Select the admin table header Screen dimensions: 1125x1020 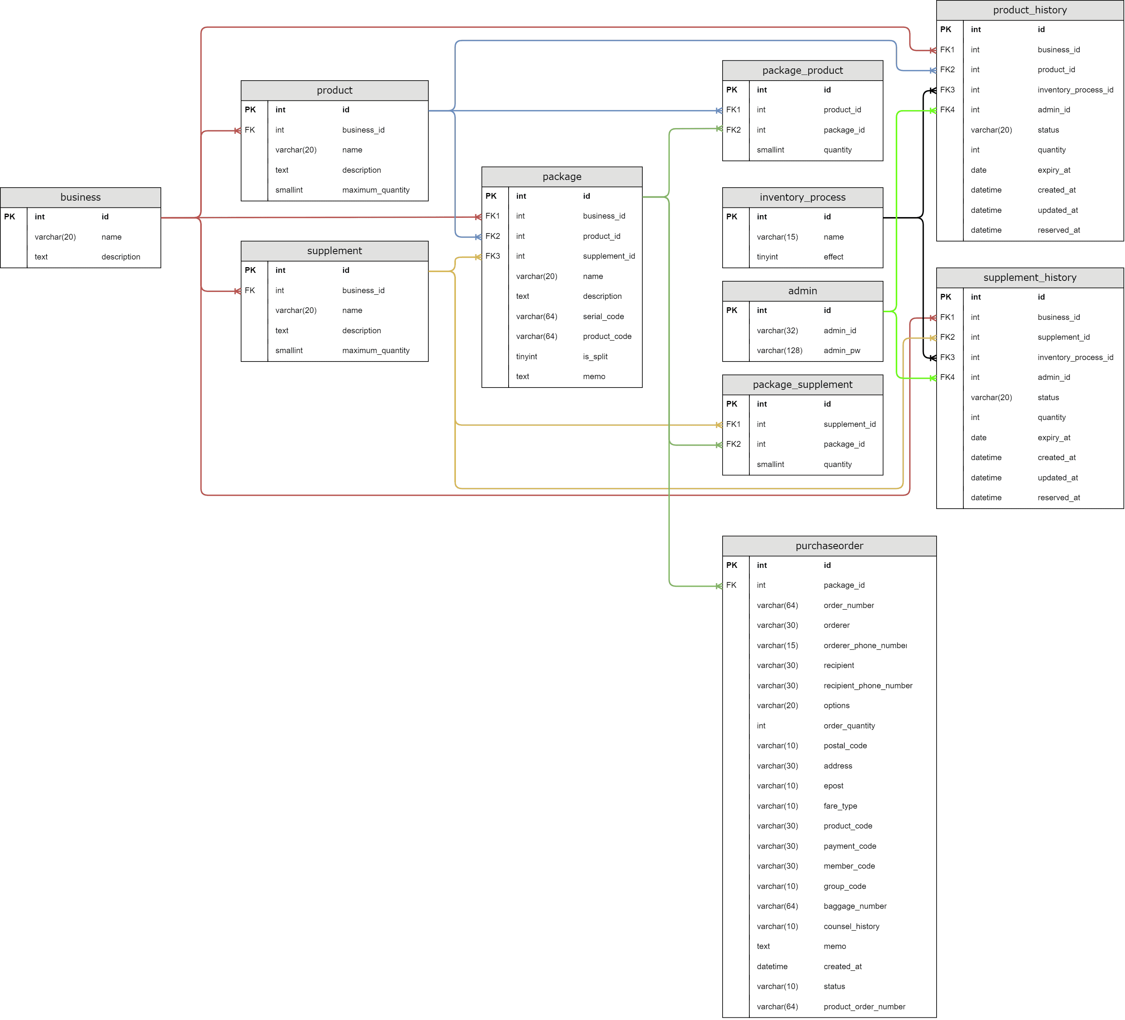pos(802,291)
